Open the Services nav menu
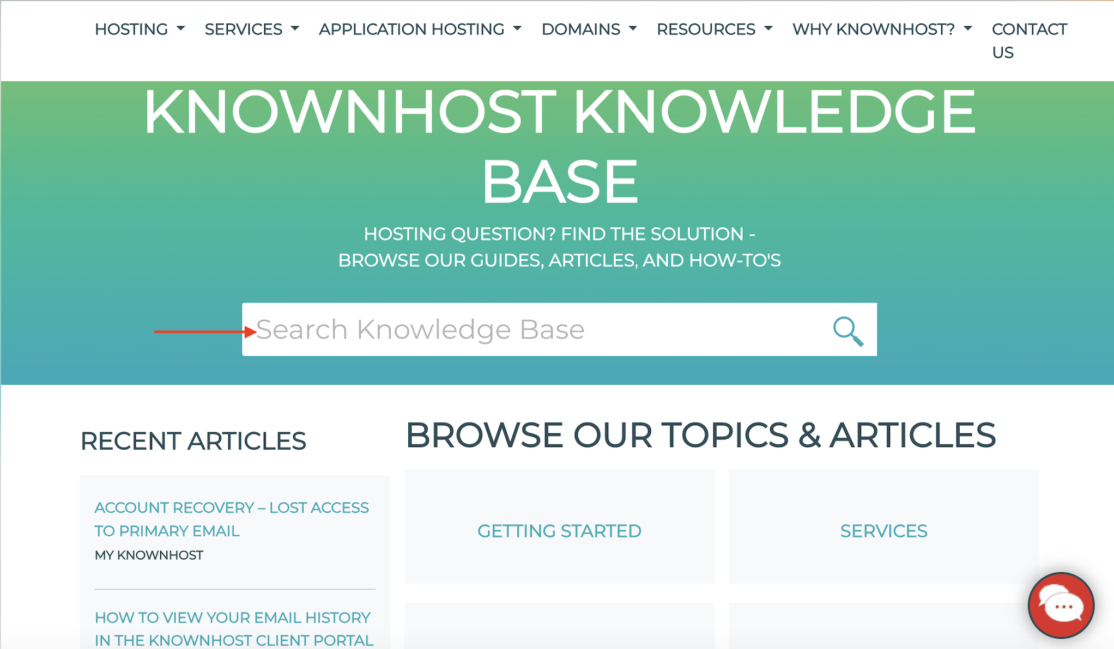The width and height of the screenshot is (1114, 649). 252,29
